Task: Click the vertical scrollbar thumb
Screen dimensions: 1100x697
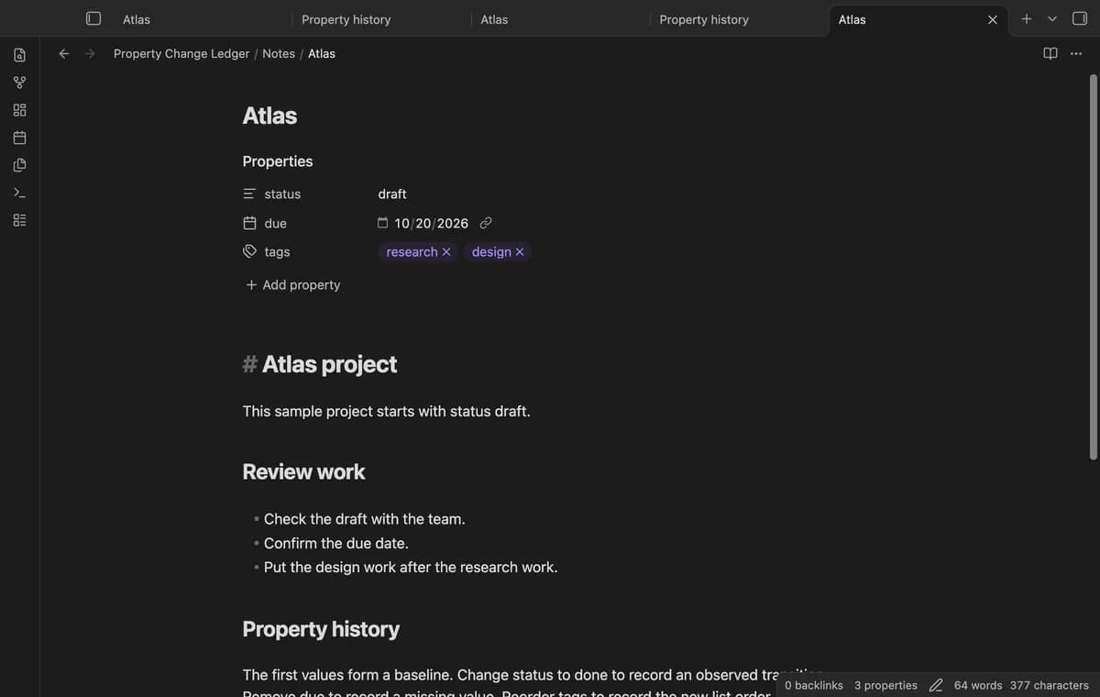Action: click(x=1093, y=266)
